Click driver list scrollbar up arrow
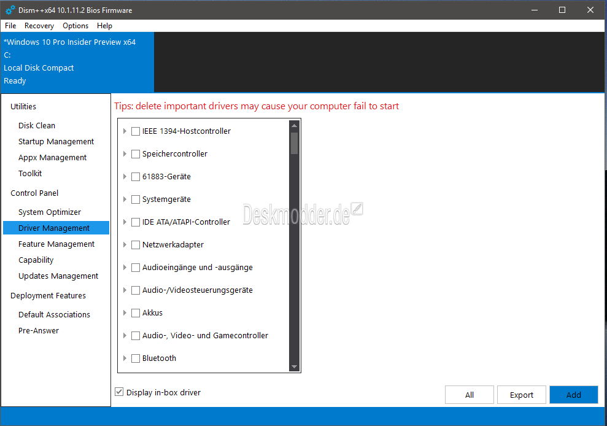607x426 pixels. (294, 125)
